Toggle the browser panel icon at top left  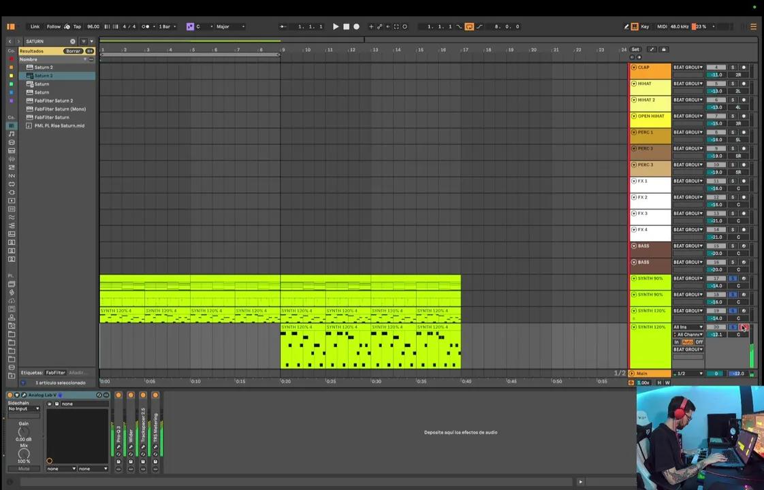tap(11, 27)
